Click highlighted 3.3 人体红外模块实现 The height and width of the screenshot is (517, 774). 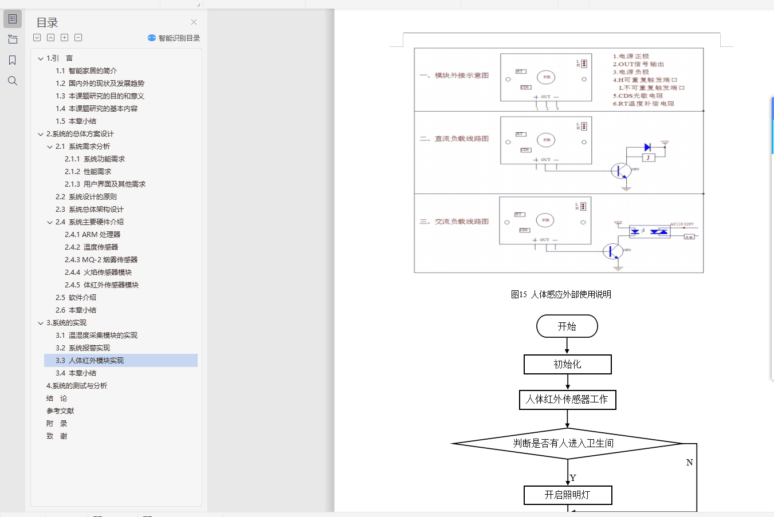coord(121,361)
